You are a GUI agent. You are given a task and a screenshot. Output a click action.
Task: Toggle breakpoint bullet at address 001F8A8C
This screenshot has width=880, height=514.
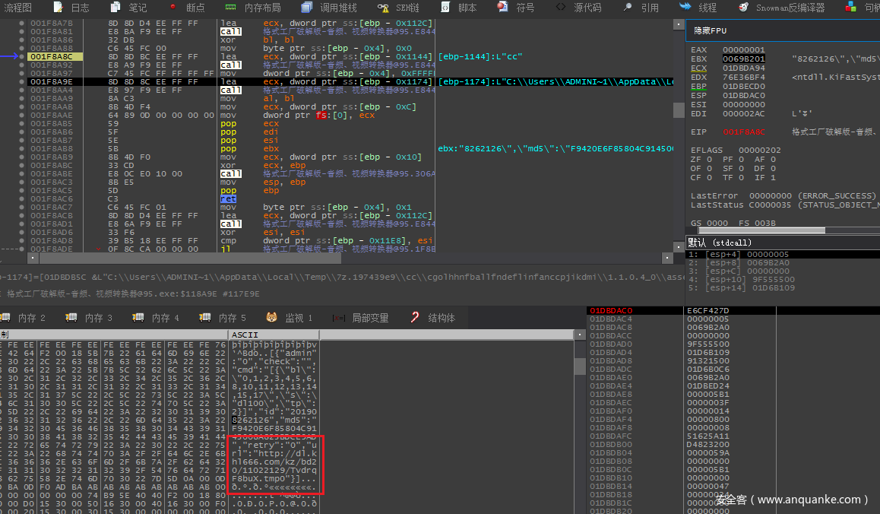pos(22,56)
